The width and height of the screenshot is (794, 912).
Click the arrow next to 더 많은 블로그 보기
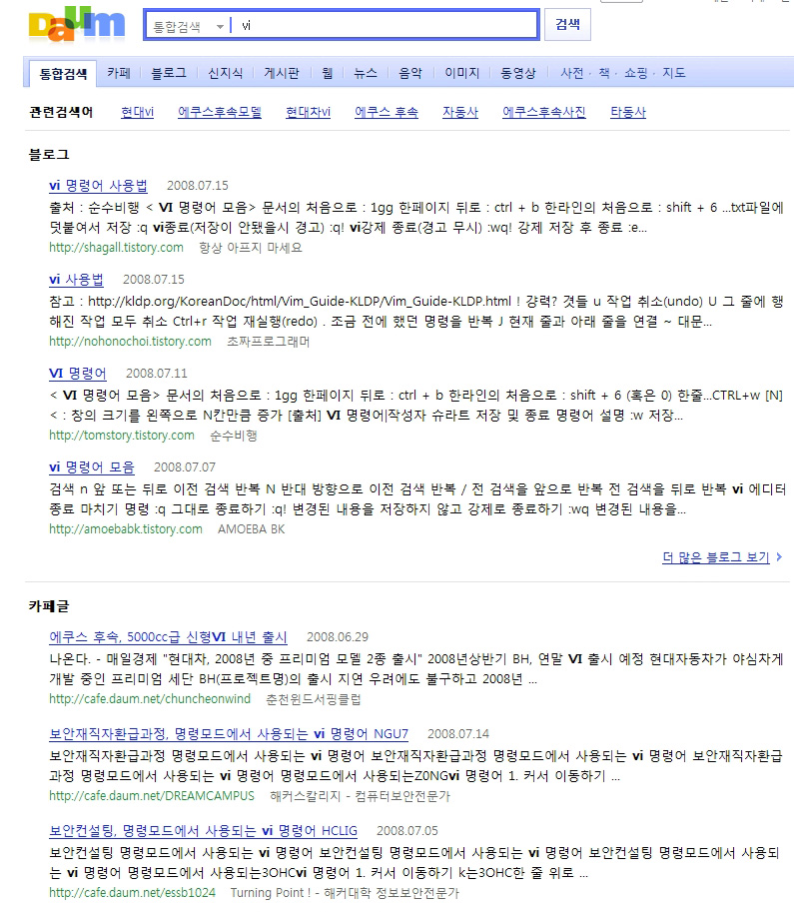point(779,557)
